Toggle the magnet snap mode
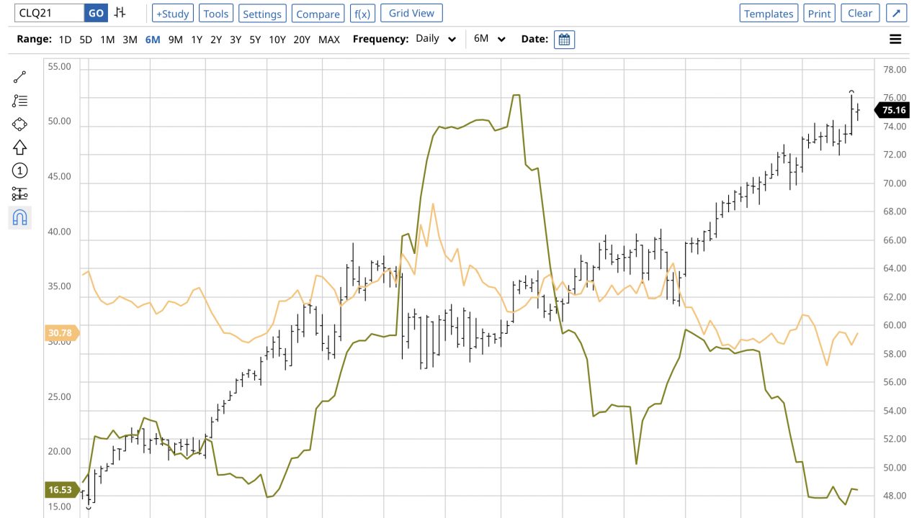The width and height of the screenshot is (922, 518). point(19,217)
